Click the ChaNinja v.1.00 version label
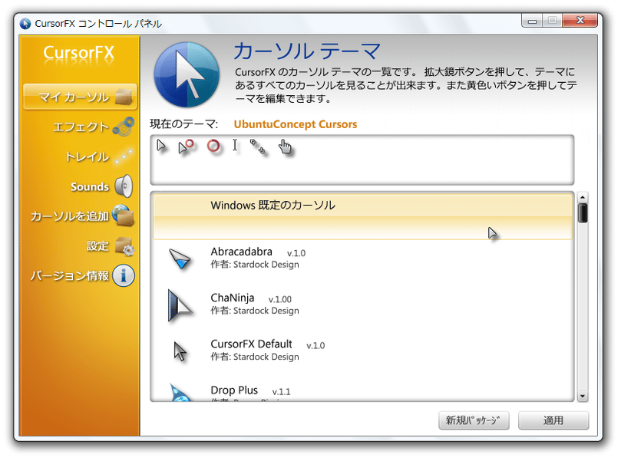This screenshot has width=621, height=458. tap(280, 299)
